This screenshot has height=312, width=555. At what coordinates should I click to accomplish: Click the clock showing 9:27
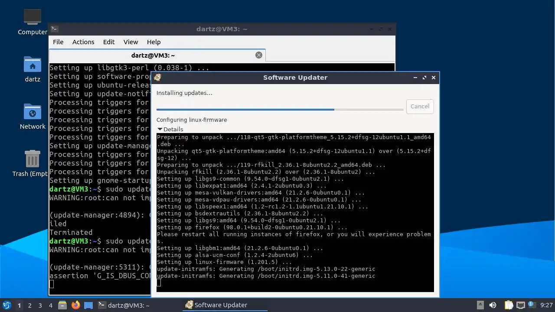(x=546, y=305)
